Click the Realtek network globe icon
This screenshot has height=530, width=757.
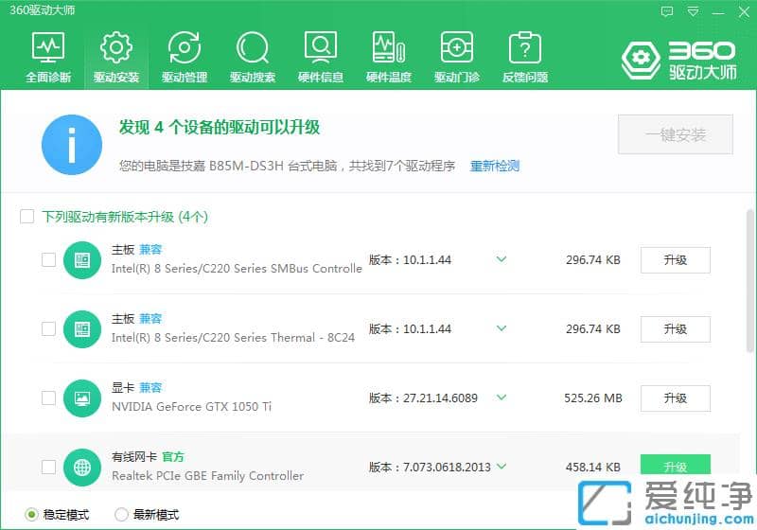(x=82, y=468)
